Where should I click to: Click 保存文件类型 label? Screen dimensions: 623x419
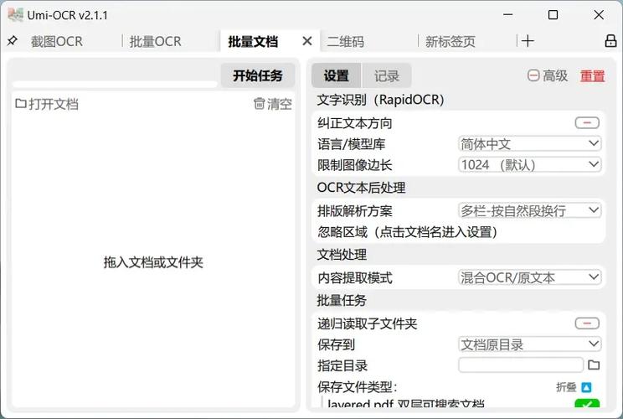[x=358, y=386]
